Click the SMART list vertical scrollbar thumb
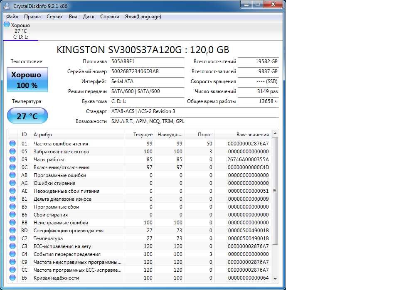 point(275,191)
